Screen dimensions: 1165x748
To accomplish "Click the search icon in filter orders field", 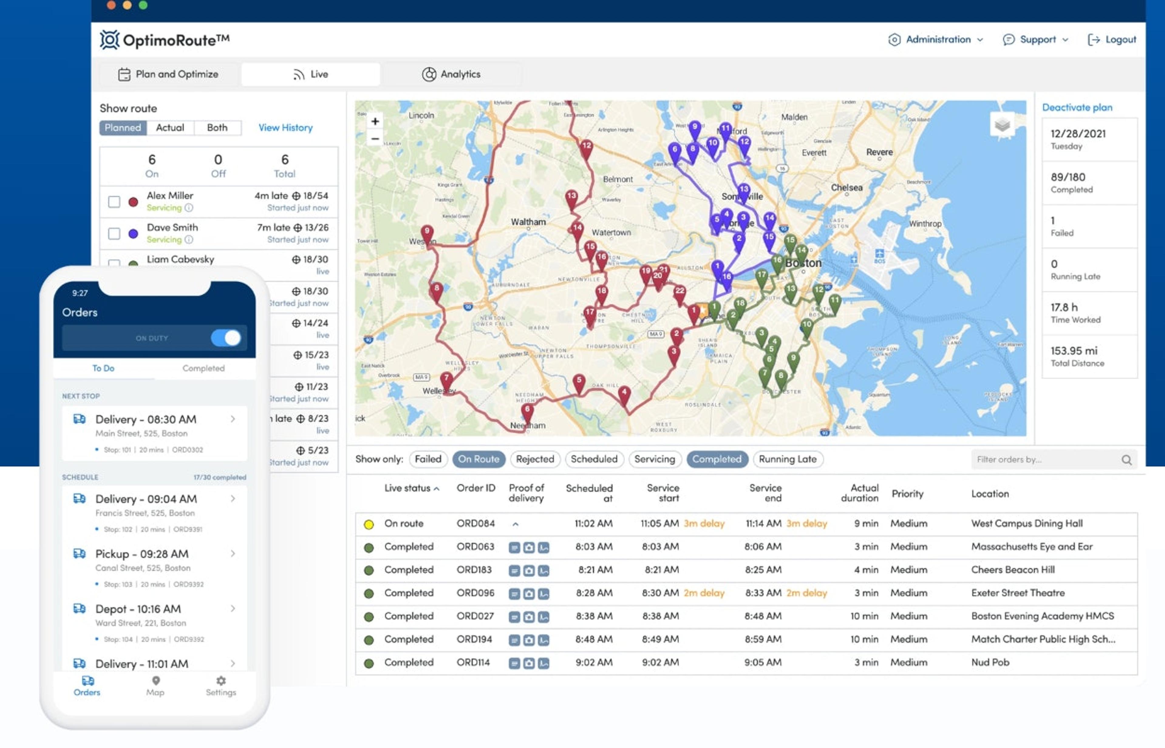I will (x=1126, y=459).
